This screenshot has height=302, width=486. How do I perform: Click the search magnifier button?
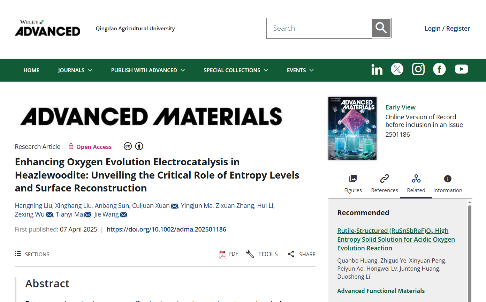tap(381, 28)
